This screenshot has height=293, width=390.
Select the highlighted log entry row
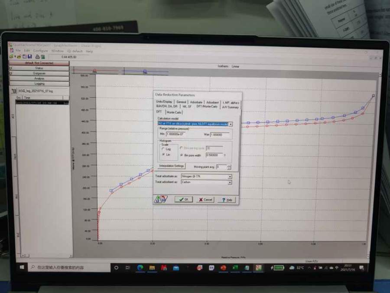click(x=42, y=102)
